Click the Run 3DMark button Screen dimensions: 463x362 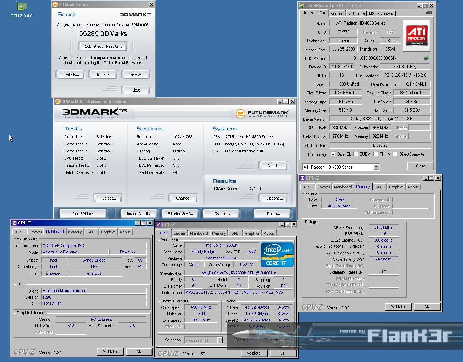pos(83,214)
